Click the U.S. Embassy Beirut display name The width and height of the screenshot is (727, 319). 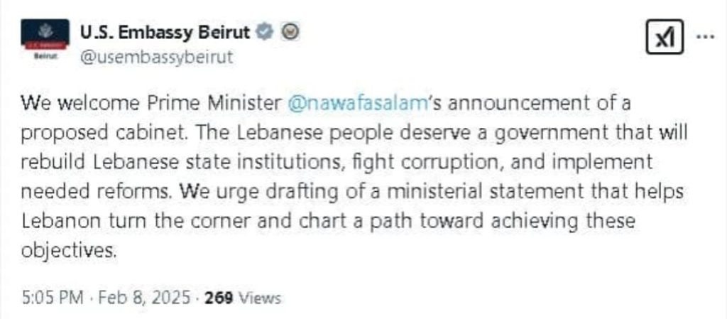click(x=163, y=32)
